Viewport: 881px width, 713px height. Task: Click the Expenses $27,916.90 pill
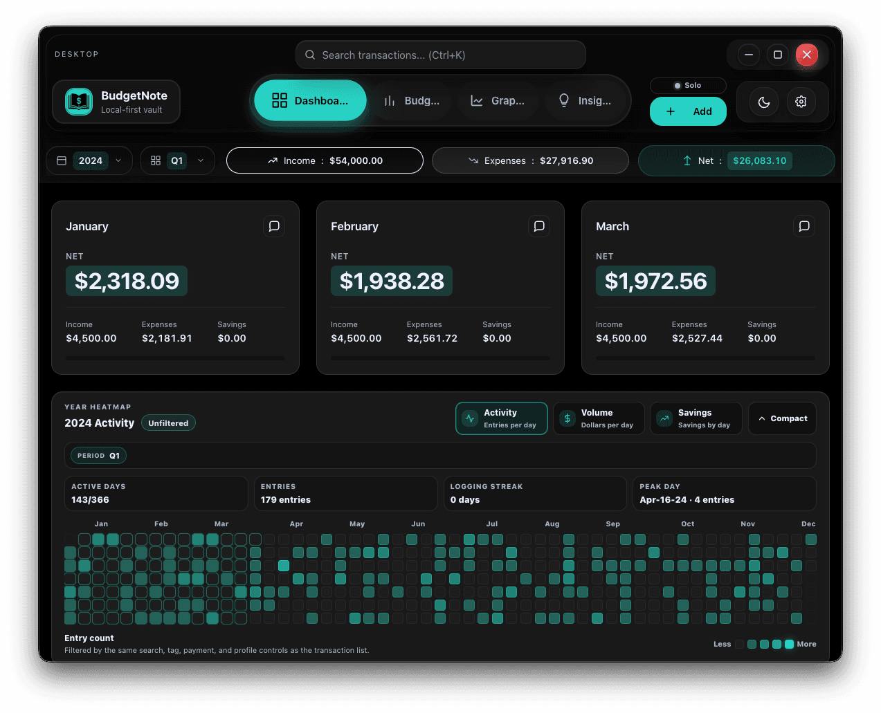(x=530, y=160)
